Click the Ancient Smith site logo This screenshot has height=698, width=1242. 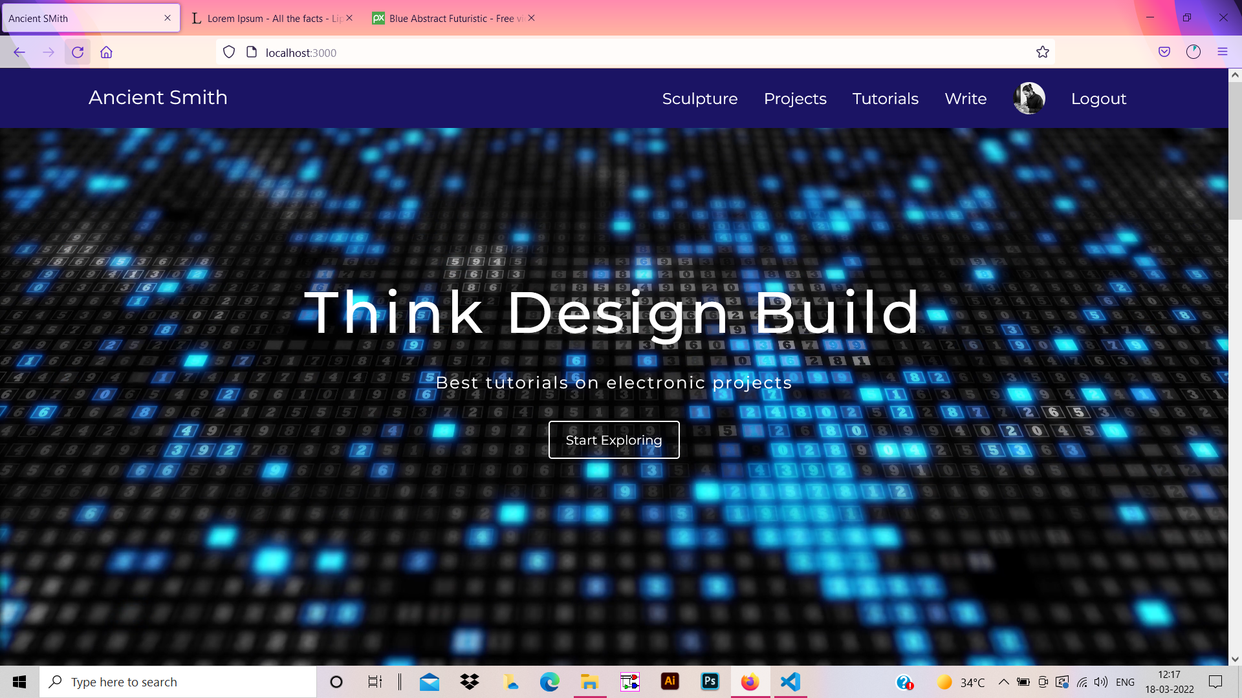coord(158,98)
